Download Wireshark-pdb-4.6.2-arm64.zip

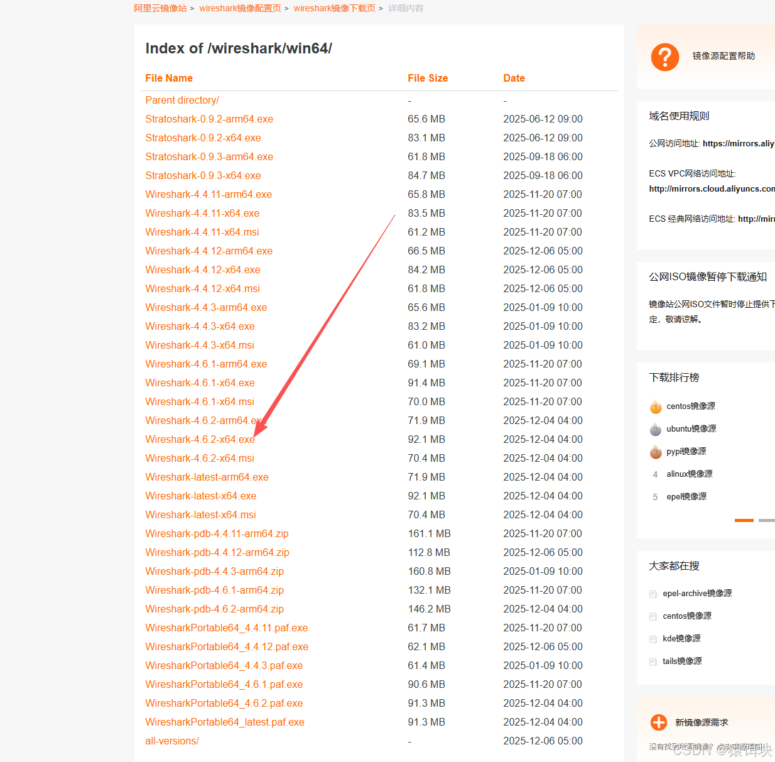click(x=215, y=609)
